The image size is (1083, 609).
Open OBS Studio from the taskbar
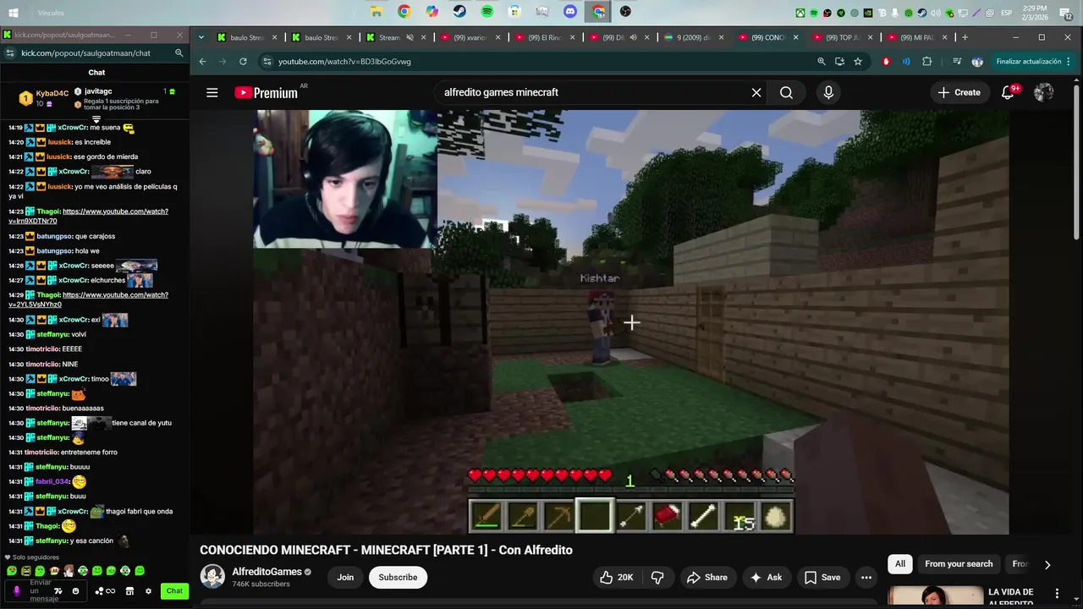click(x=625, y=12)
